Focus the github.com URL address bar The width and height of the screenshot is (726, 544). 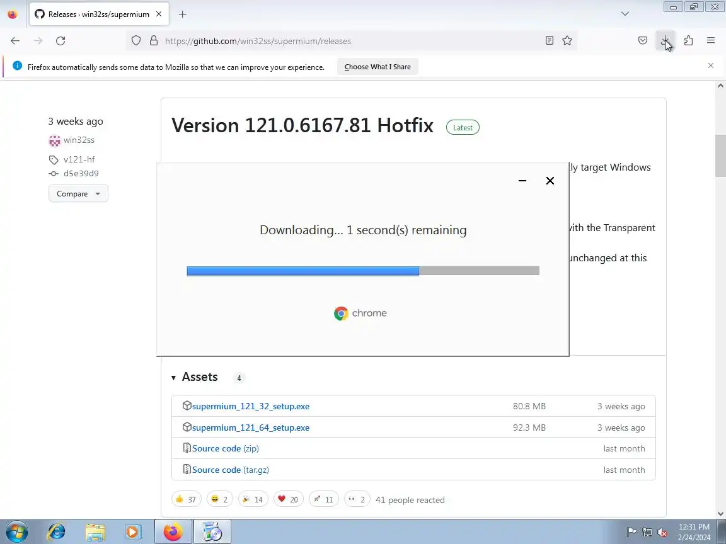(351, 41)
